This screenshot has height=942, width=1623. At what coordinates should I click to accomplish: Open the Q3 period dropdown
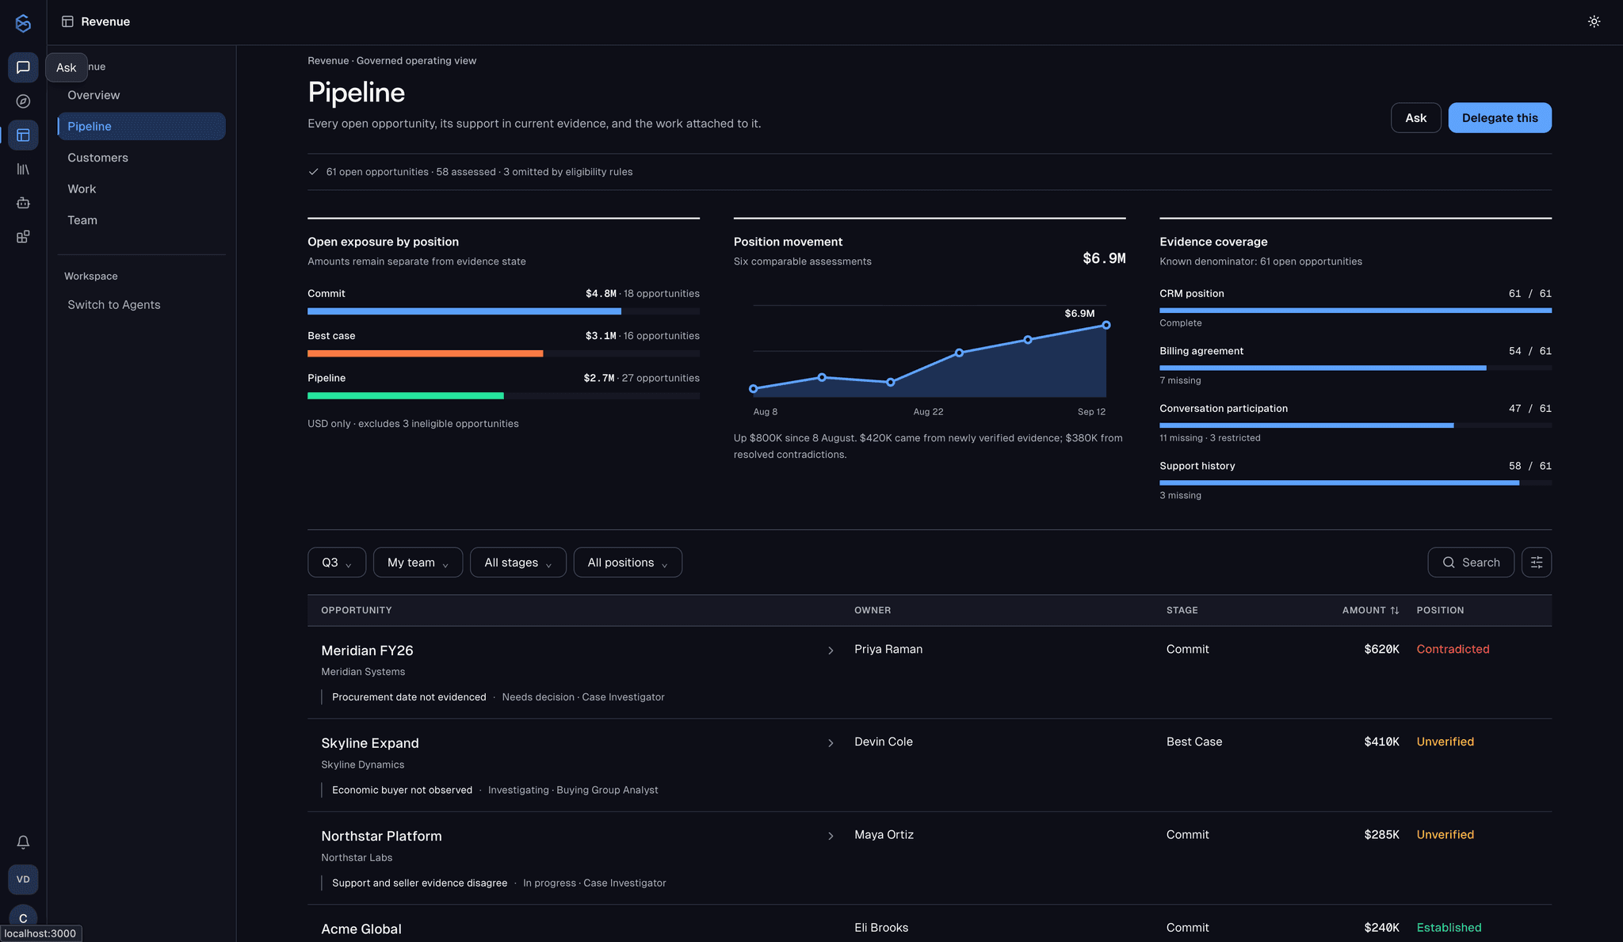click(337, 563)
